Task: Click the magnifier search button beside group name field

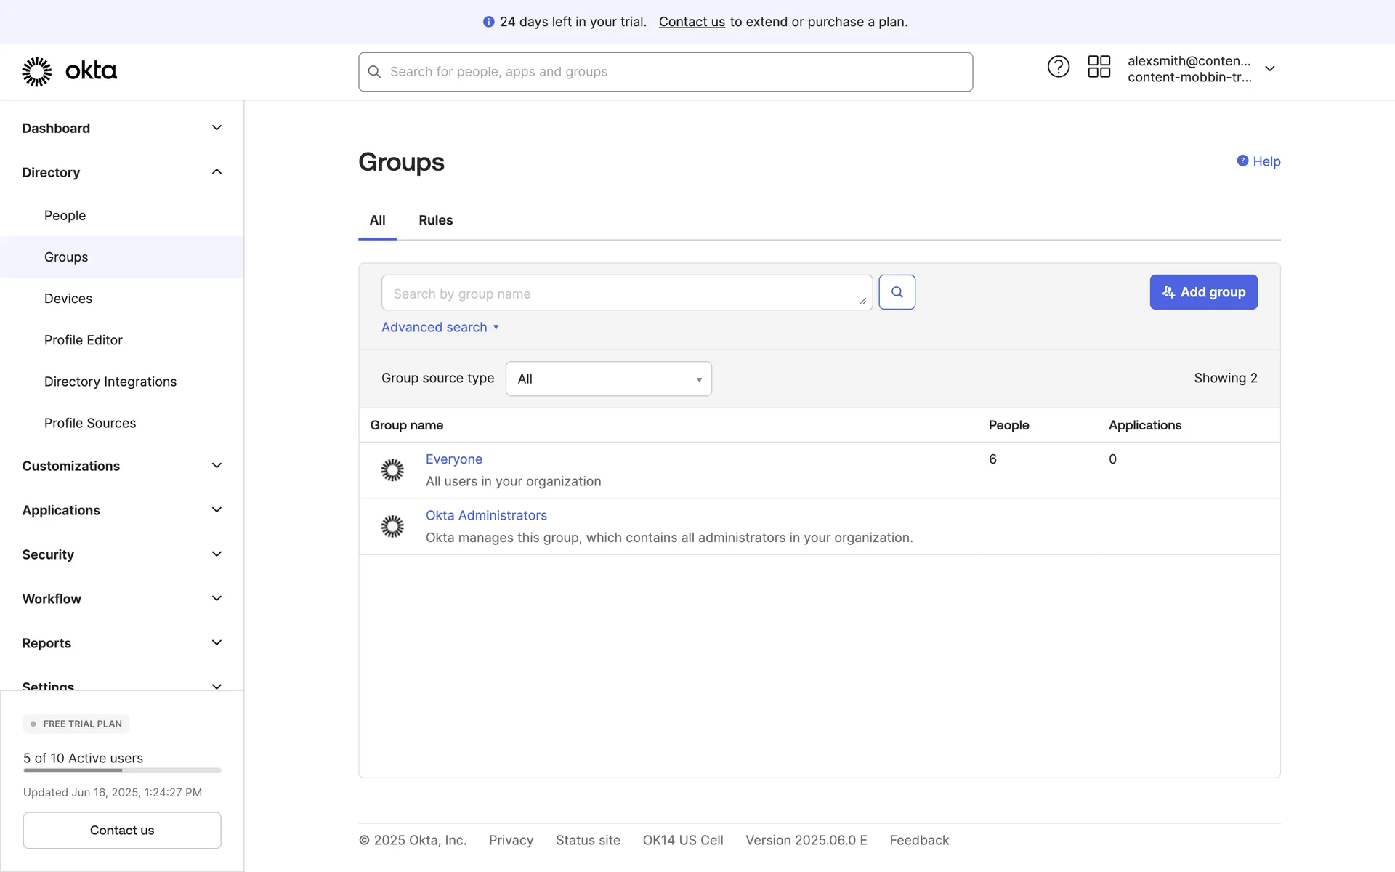Action: [897, 292]
